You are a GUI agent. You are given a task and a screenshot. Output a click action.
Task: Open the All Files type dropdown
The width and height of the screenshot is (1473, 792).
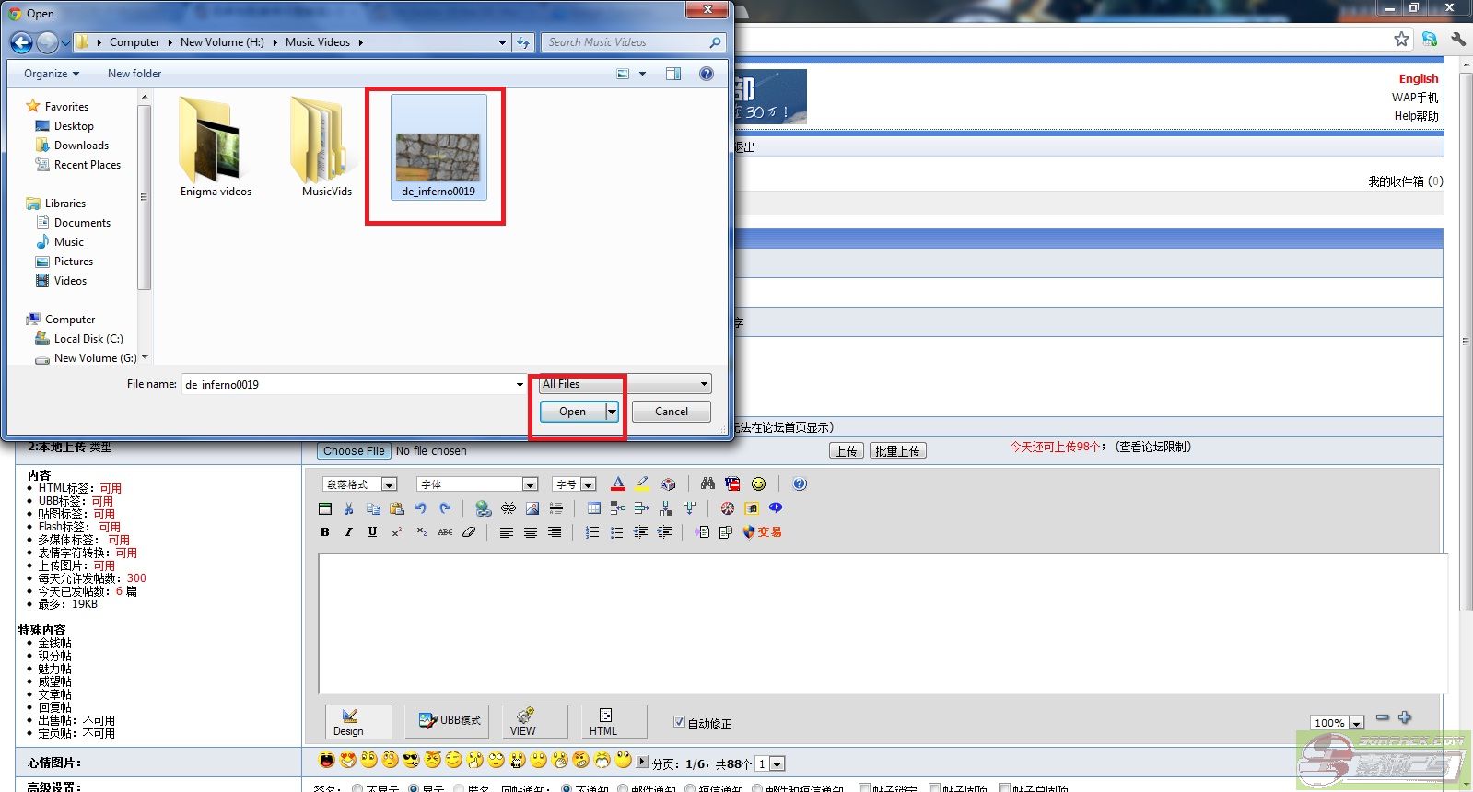click(x=625, y=384)
